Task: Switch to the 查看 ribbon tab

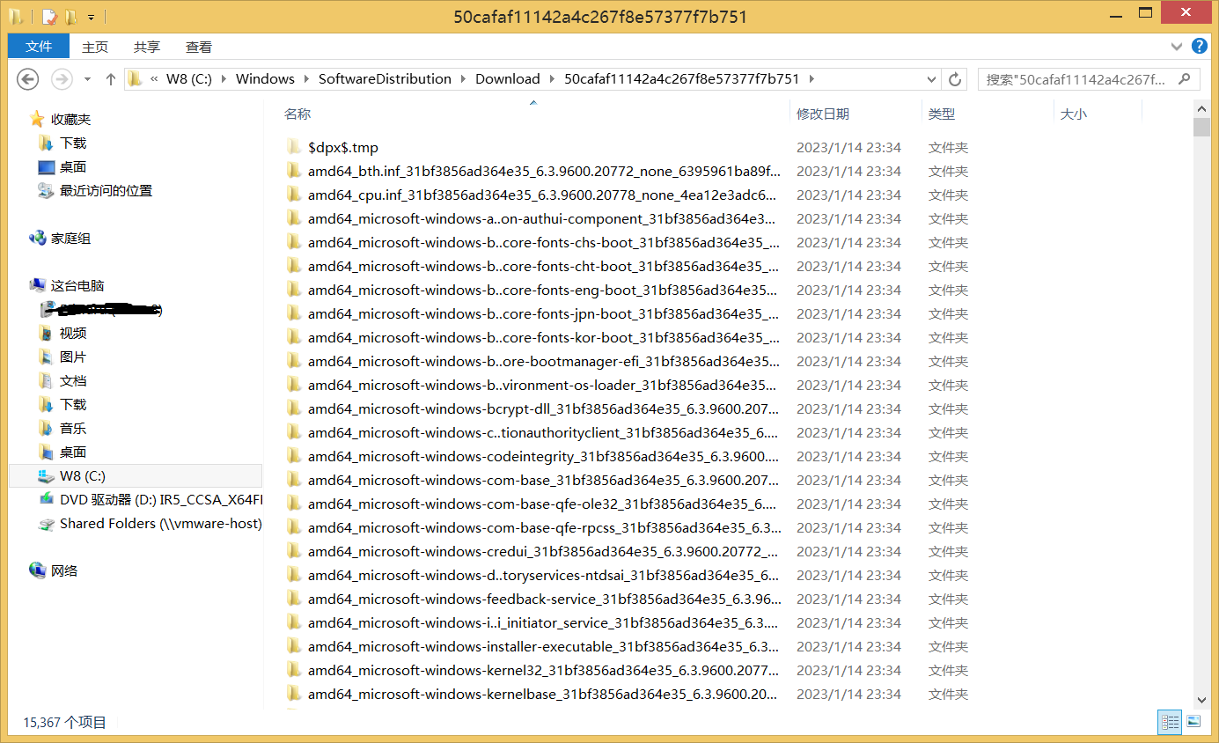Action: (199, 47)
